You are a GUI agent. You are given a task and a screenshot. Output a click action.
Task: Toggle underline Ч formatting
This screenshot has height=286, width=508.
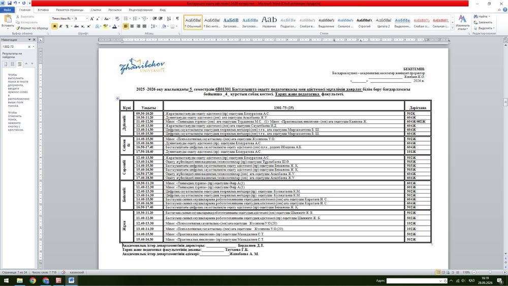67,26
